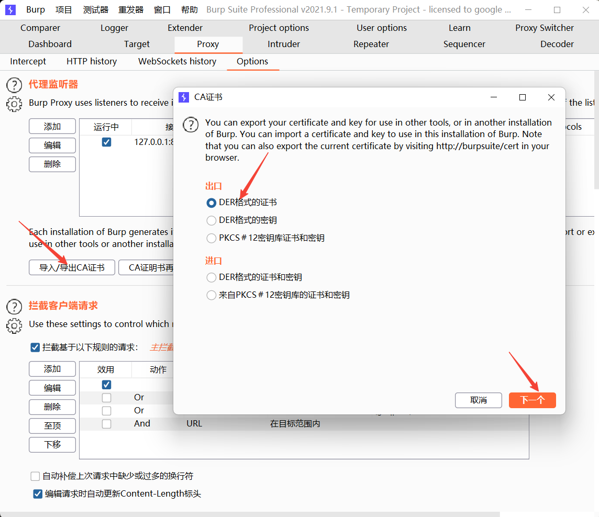Open the 项目 menu
599x517 pixels.
(x=63, y=9)
